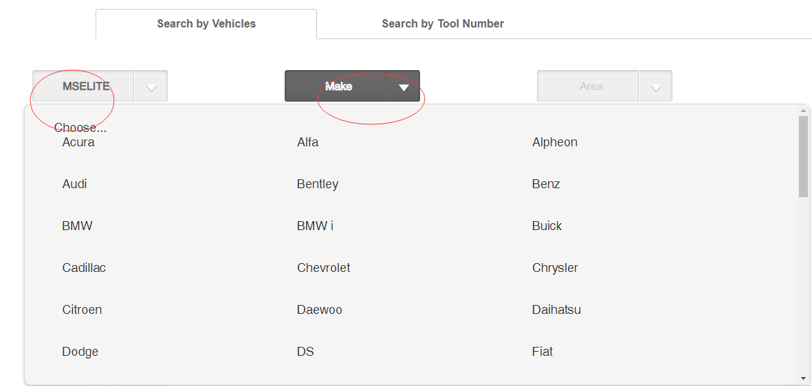Click the list scroll-up arrow

click(x=803, y=110)
